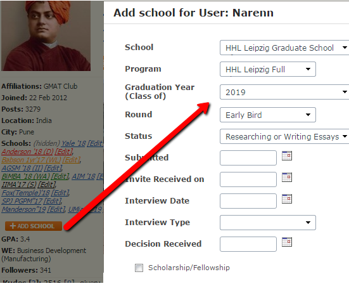Open calendar picker for Decision Received
Viewport: 349px width, 286px height.
pos(287,242)
